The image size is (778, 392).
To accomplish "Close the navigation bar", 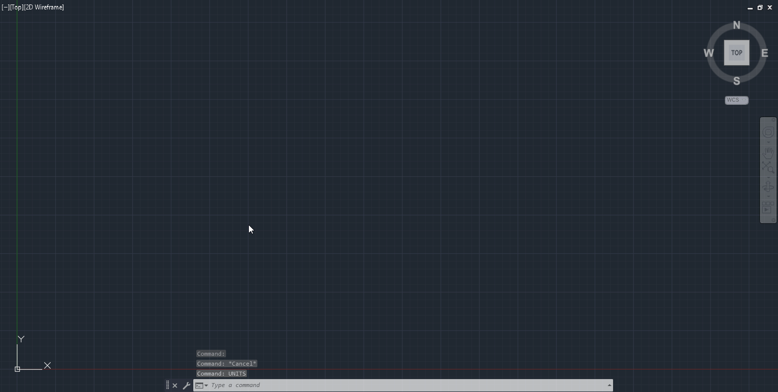I will [773, 120].
